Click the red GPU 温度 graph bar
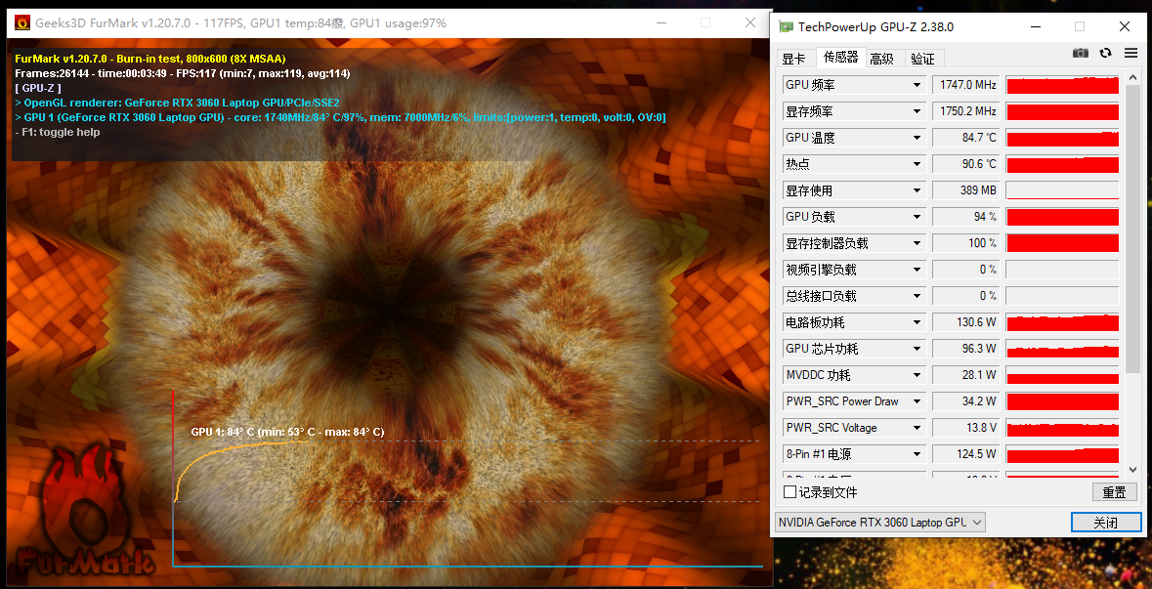Viewport: 1152px width, 589px height. (x=1062, y=138)
